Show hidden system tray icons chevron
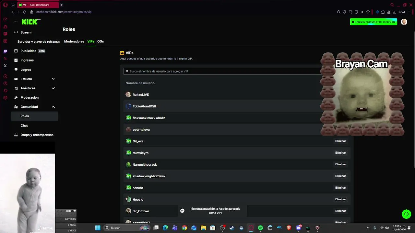This screenshot has height=233, width=415. click(368, 228)
